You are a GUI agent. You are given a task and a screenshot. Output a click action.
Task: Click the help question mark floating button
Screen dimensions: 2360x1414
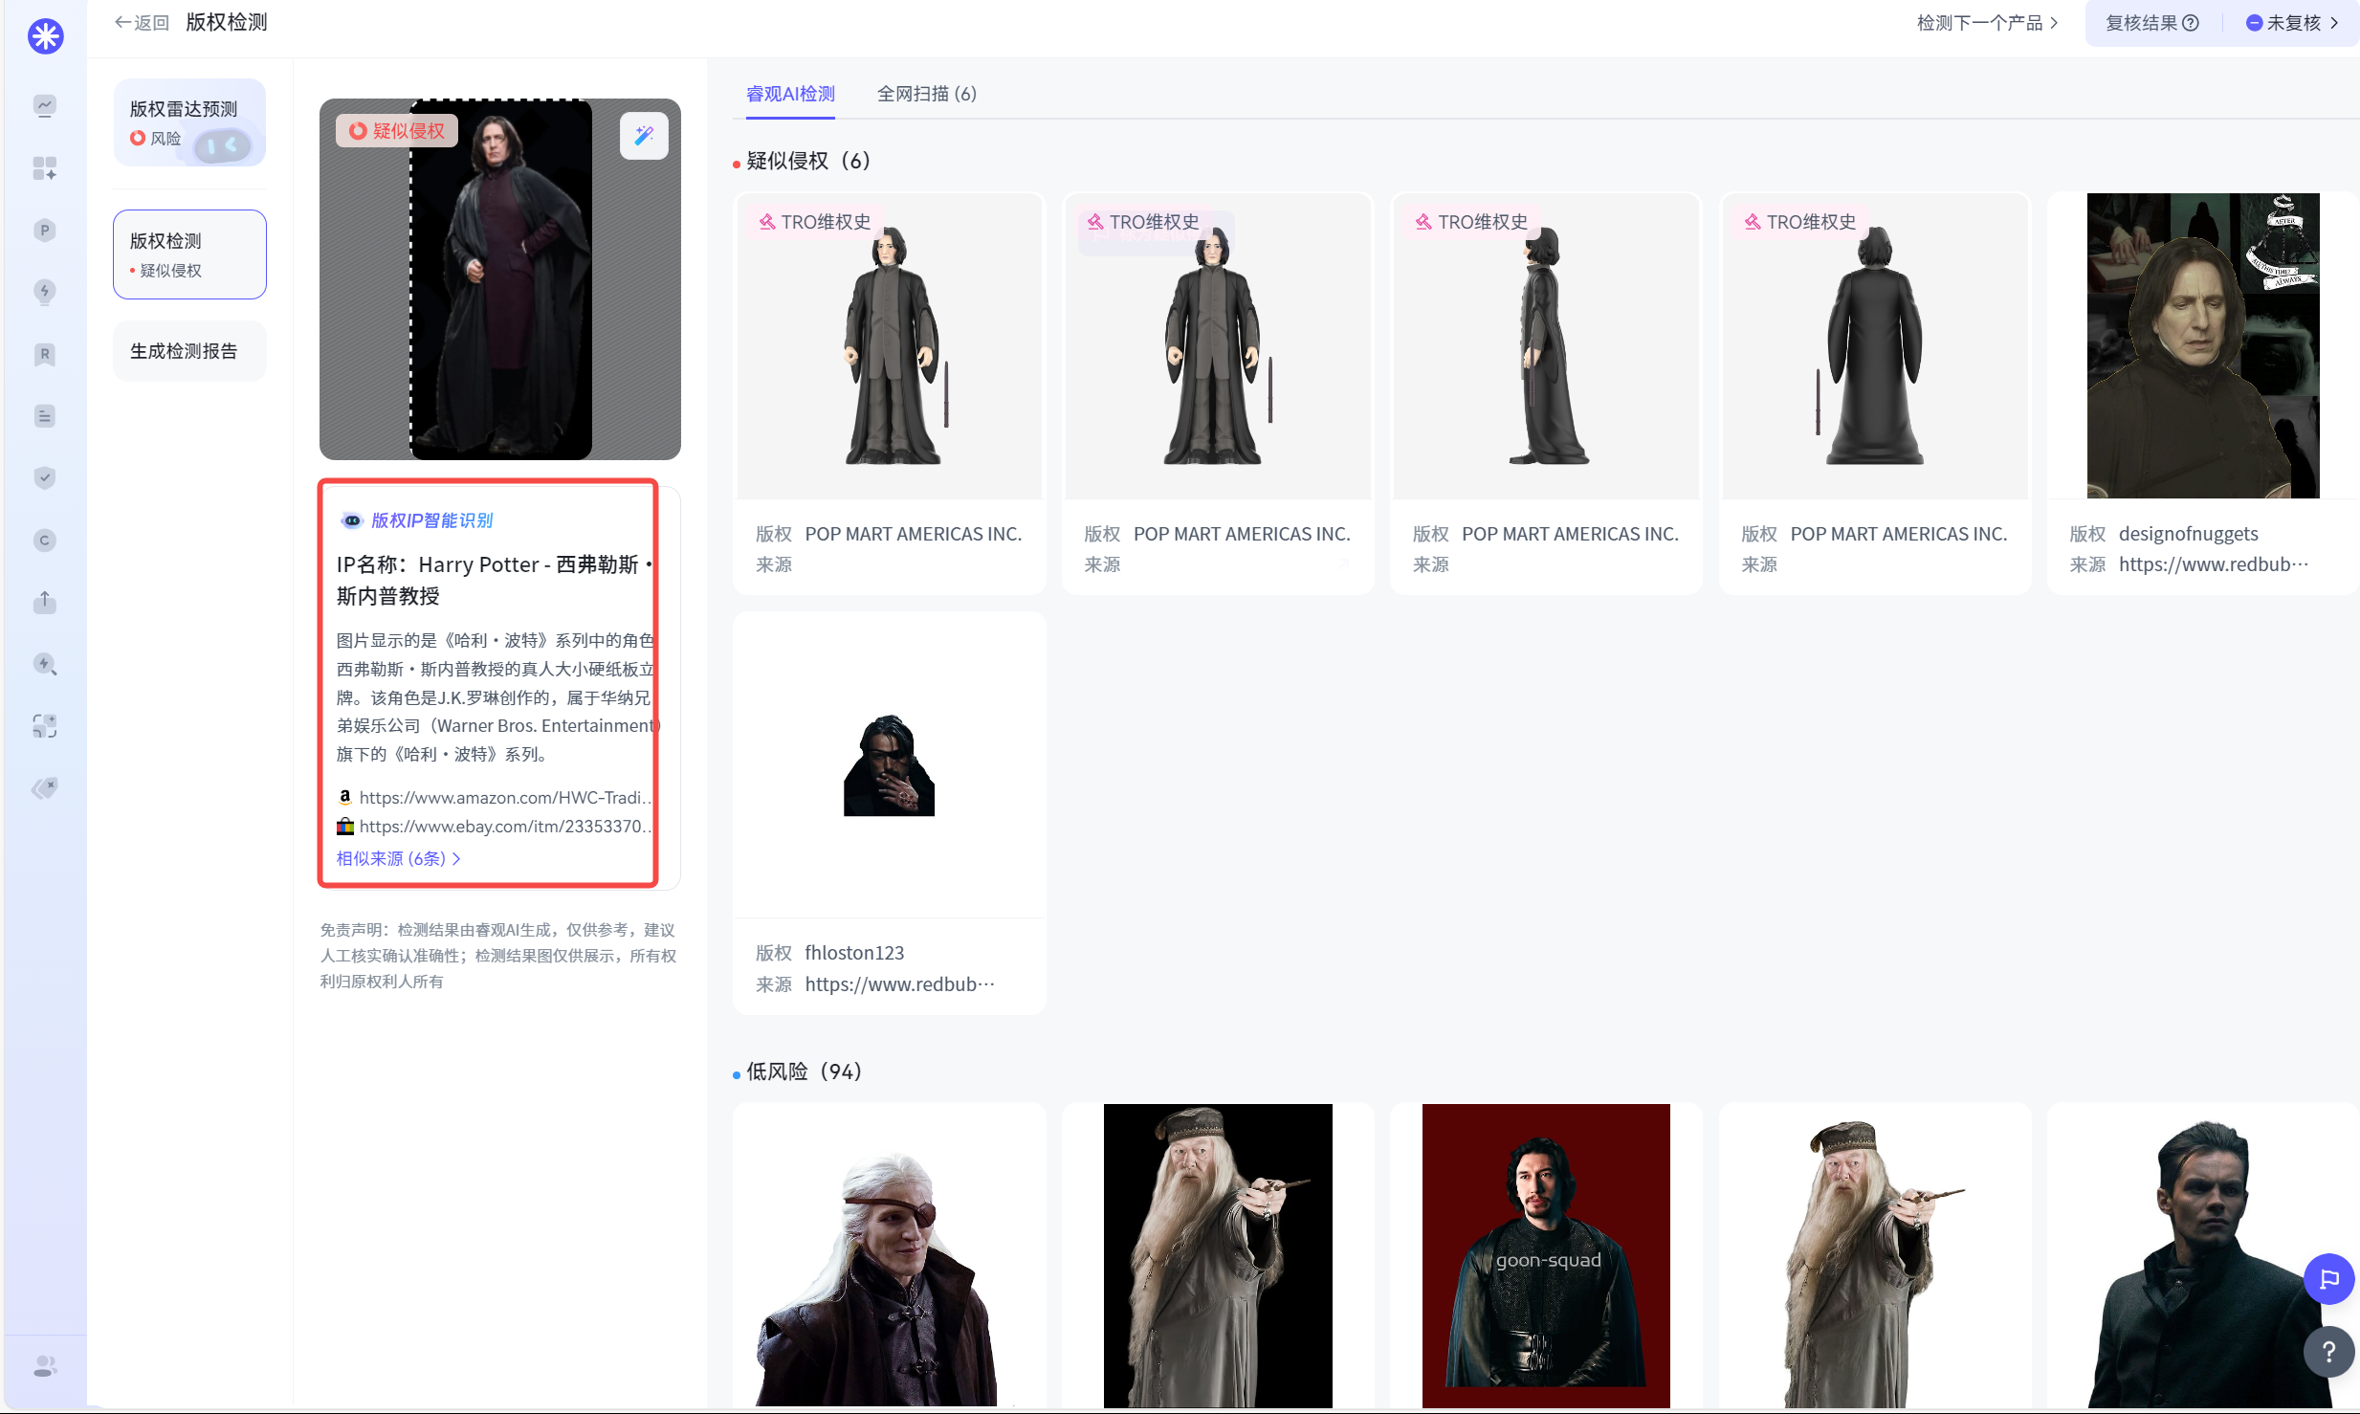point(2328,1351)
